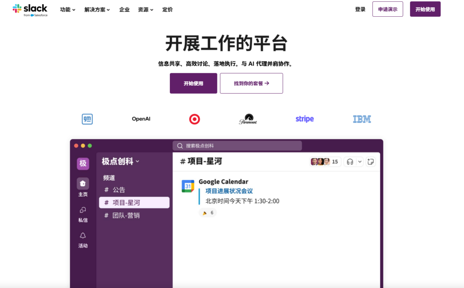Open 私信 direct messages in the sidebar

click(x=83, y=210)
